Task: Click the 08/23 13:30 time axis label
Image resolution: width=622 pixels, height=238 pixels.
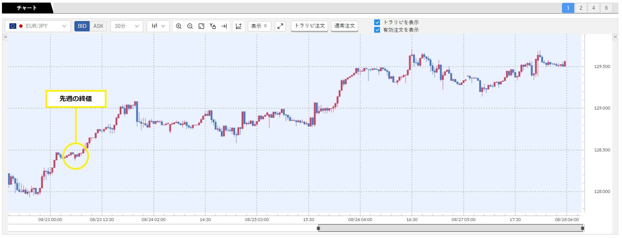Action: point(102,220)
